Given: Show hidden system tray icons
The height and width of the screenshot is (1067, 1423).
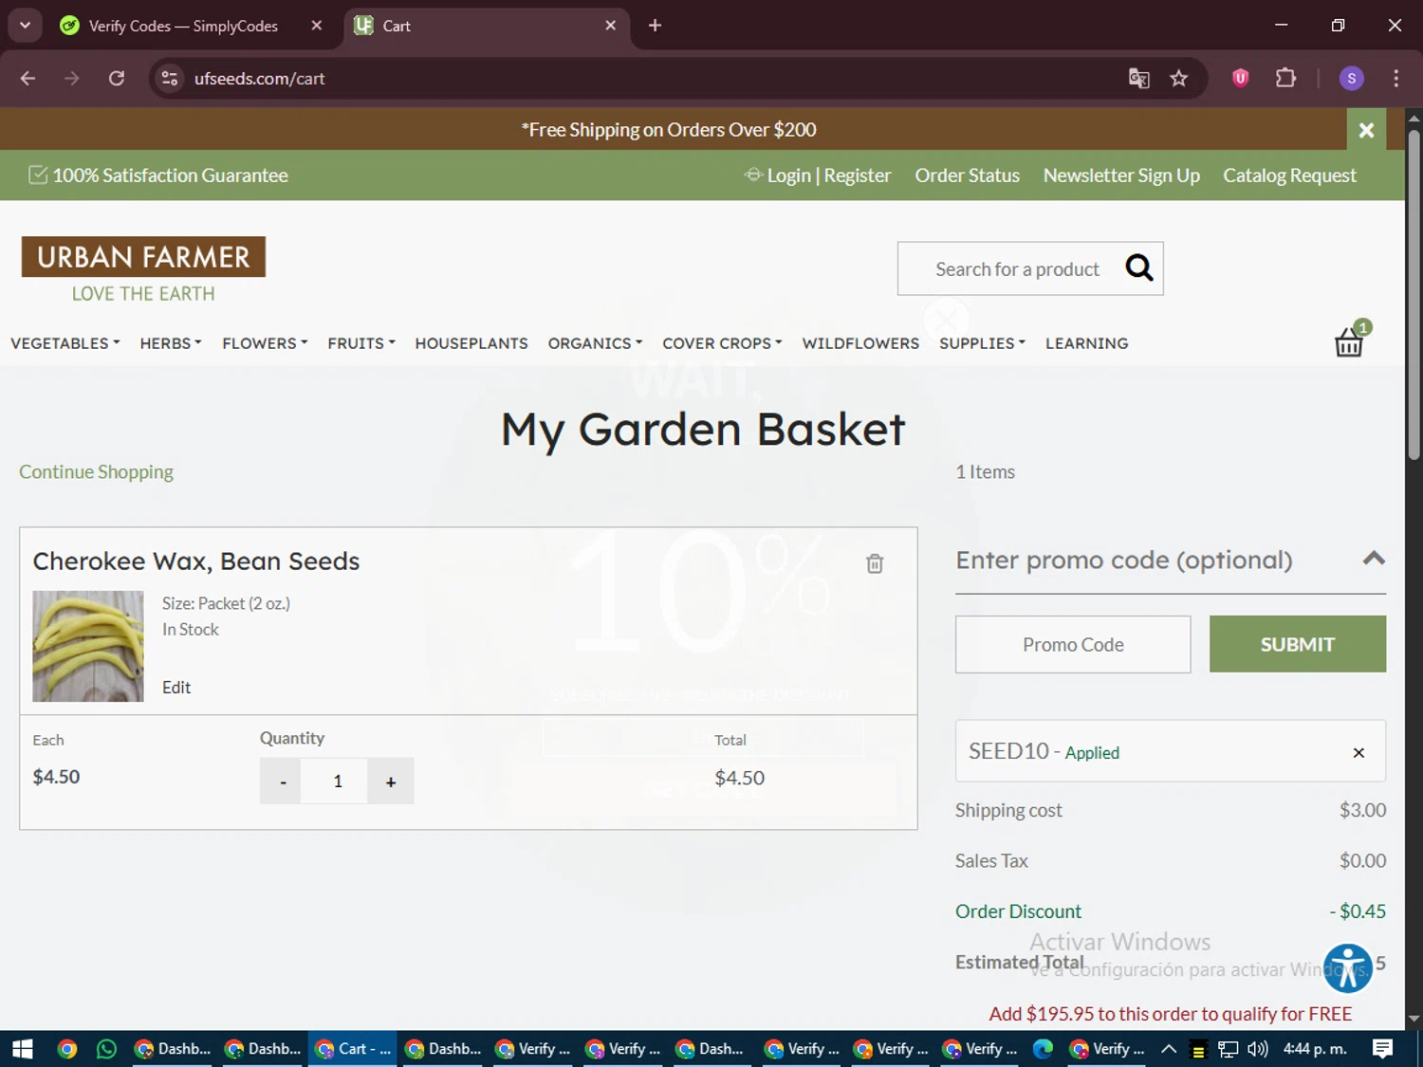Looking at the screenshot, I should coord(1169,1049).
